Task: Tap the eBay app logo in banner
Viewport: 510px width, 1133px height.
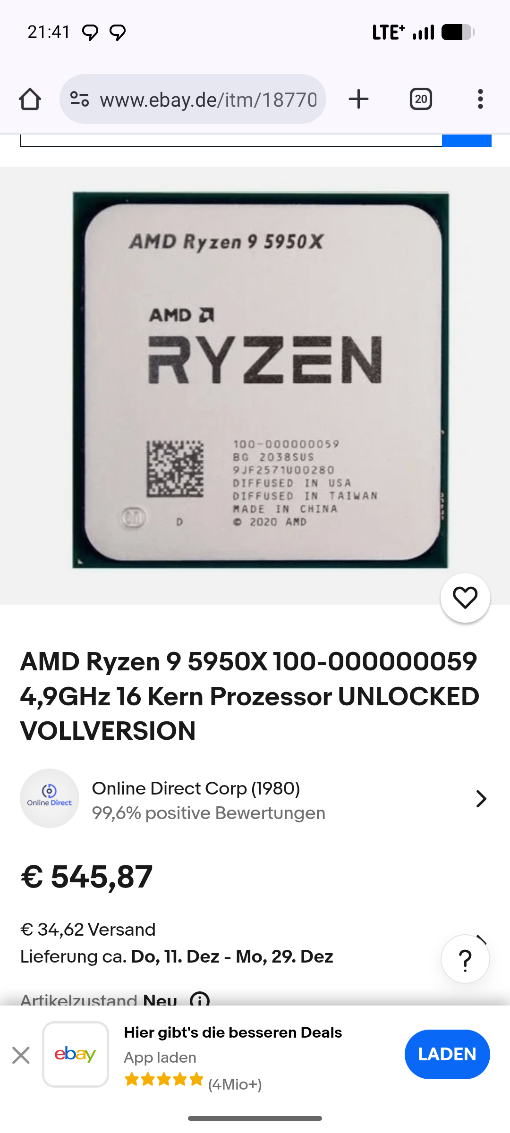Action: coord(76,1054)
